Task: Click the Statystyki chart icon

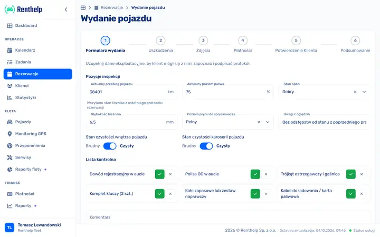Action: click(9, 98)
